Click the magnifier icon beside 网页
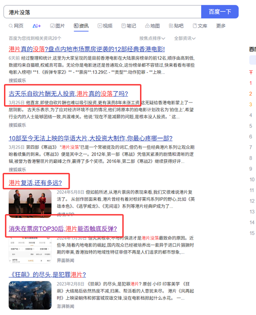The height and width of the screenshot is (315, 256). click(x=11, y=26)
